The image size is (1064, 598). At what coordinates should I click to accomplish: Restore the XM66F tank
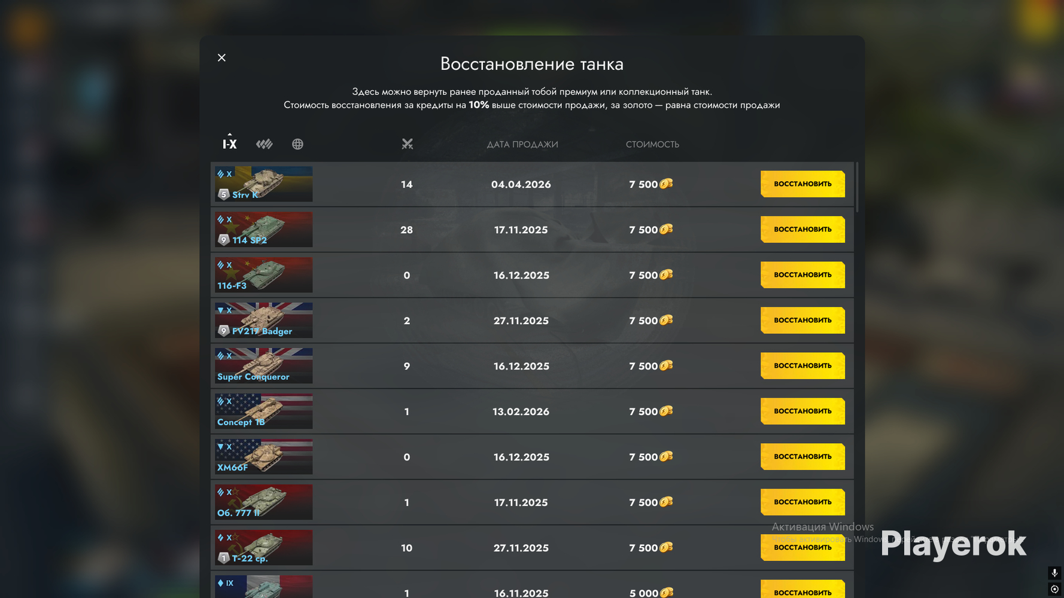[x=802, y=457]
